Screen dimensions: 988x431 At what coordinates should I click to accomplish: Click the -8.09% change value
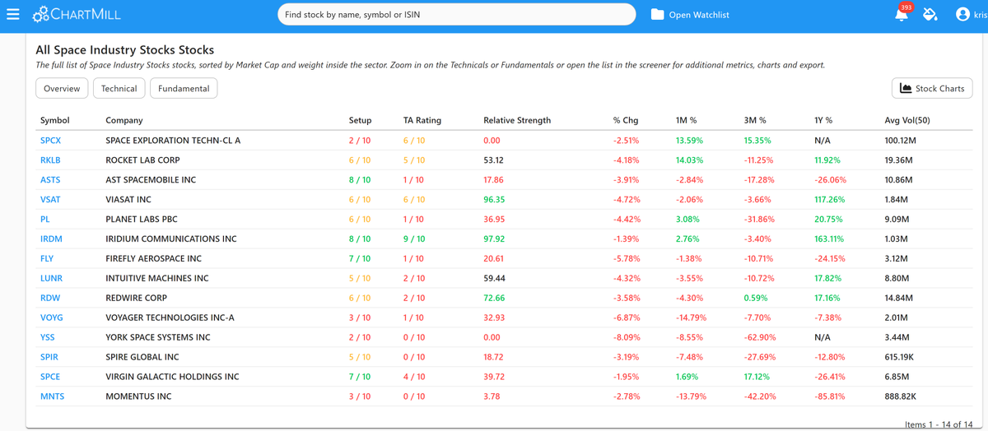pos(627,338)
